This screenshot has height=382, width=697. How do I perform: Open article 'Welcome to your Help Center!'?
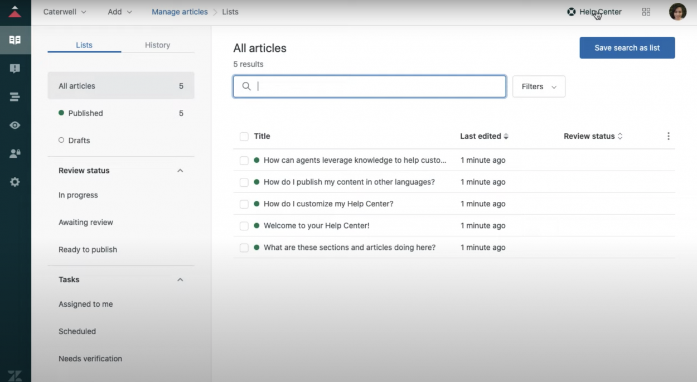(x=317, y=226)
